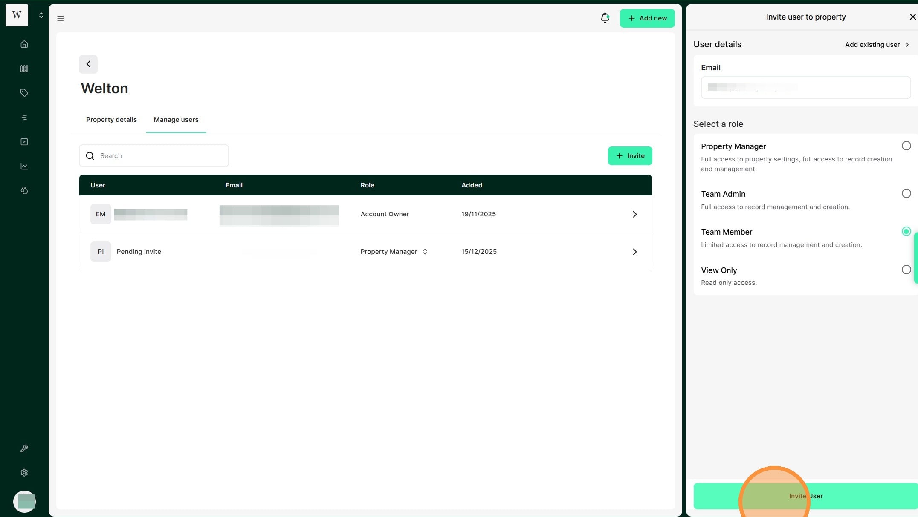This screenshot has width=918, height=517.
Task: Switch to Property details tab
Action: click(x=111, y=120)
